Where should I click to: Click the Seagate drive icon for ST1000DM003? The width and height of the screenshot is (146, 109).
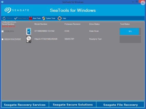(29, 31)
